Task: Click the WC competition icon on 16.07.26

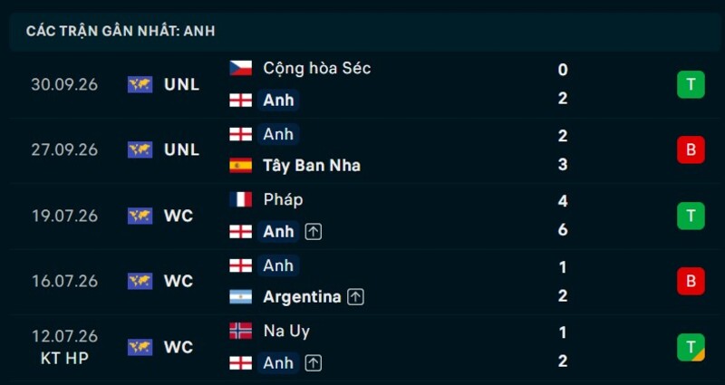Action: (x=140, y=281)
